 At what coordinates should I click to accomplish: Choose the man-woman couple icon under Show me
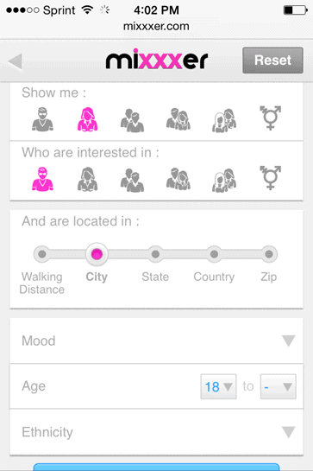click(178, 119)
